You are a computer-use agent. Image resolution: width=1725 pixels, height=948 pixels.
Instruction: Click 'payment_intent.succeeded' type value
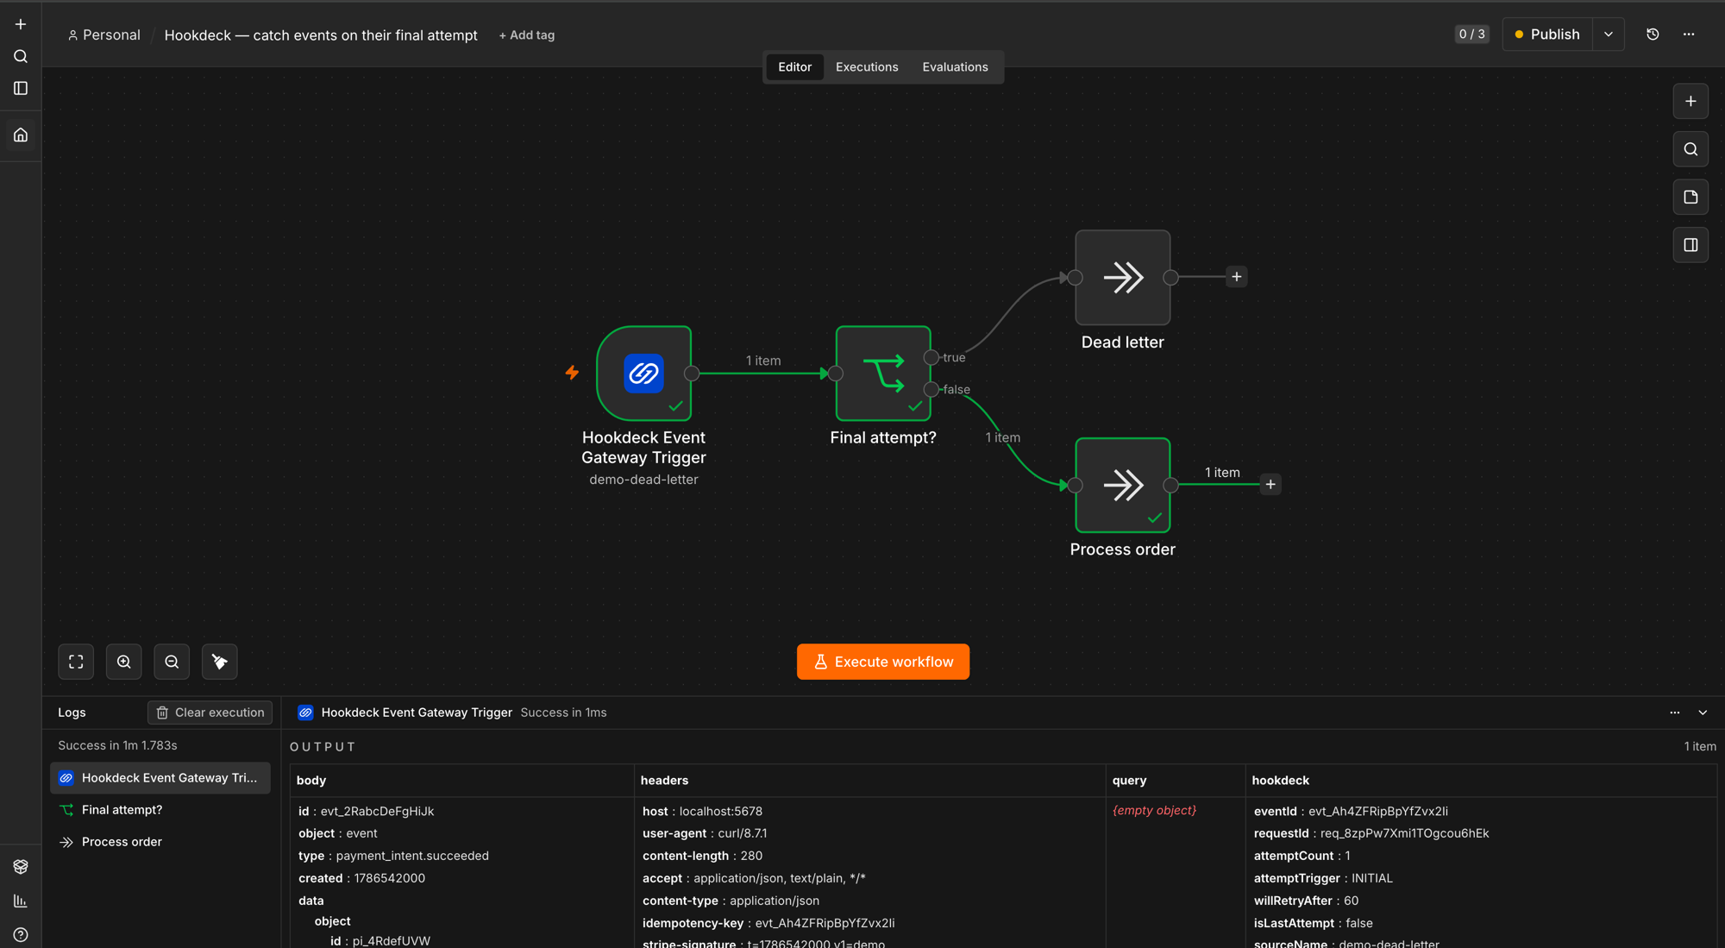tap(412, 856)
